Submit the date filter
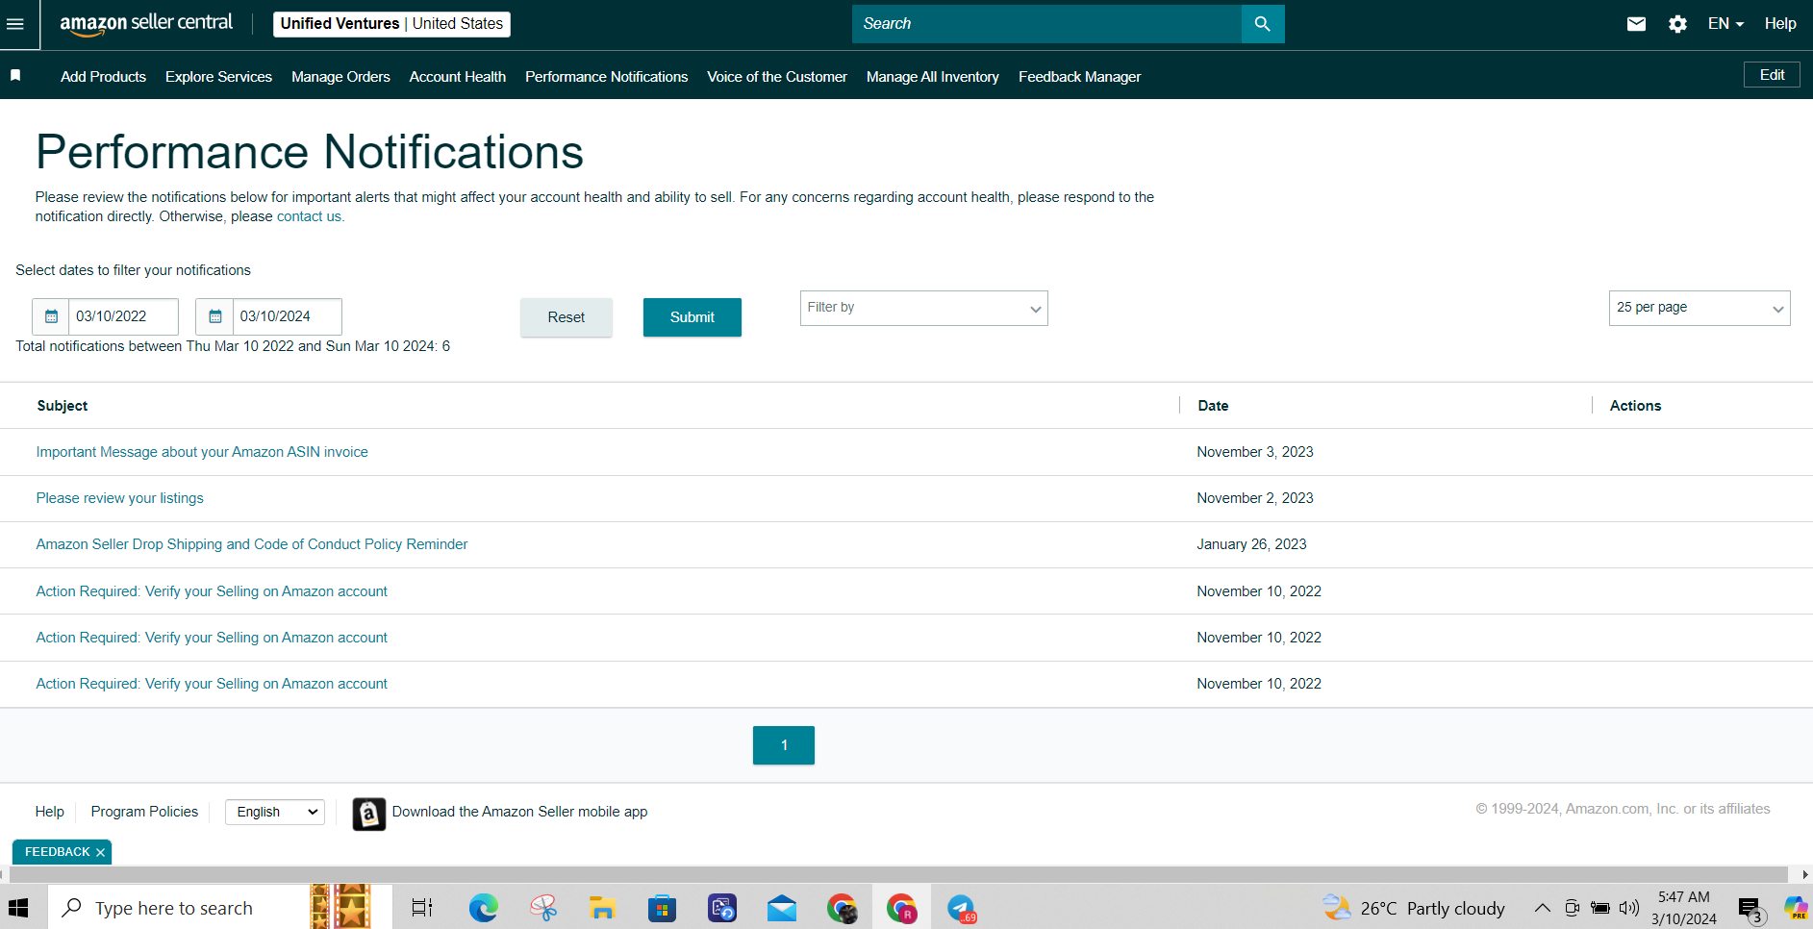Screen dimensions: 1813x929 692,317
